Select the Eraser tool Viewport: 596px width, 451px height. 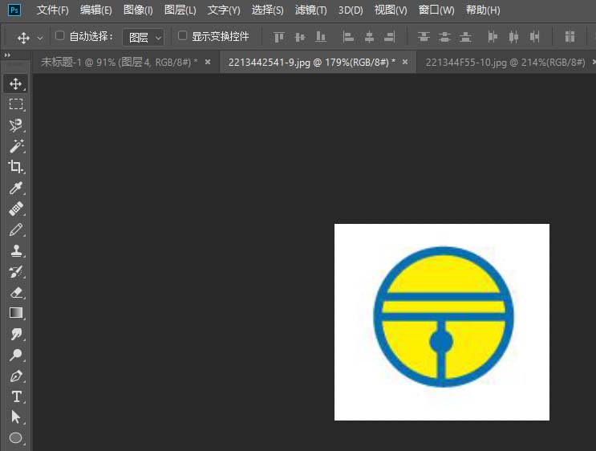(15, 292)
